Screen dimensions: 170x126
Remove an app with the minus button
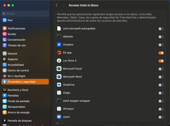[62, 123]
